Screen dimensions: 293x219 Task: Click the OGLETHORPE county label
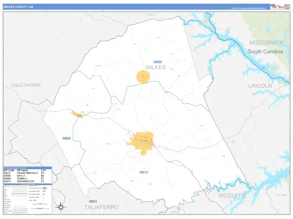26,85
